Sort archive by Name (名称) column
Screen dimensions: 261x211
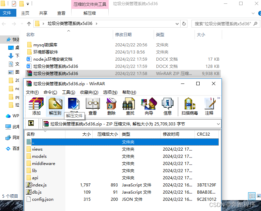[45, 134]
